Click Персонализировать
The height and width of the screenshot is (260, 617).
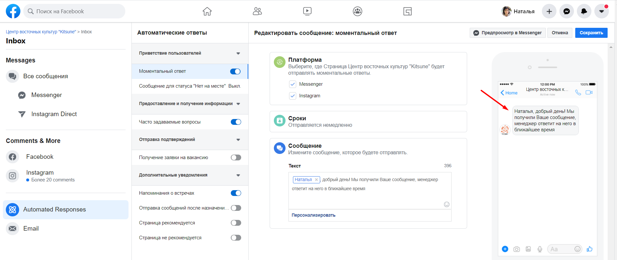[x=313, y=215]
